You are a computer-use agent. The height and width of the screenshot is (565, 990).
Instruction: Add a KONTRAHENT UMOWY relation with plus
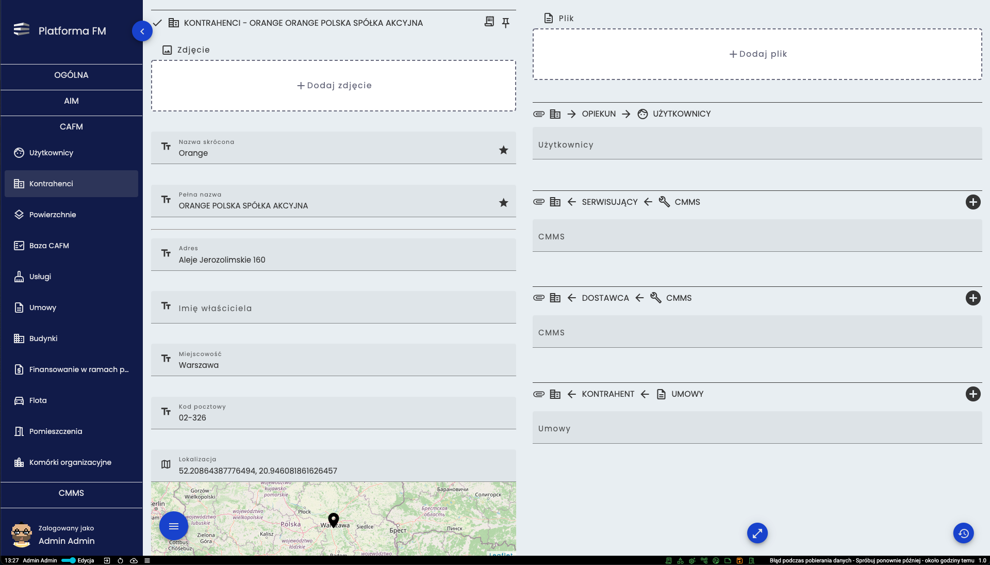(973, 394)
